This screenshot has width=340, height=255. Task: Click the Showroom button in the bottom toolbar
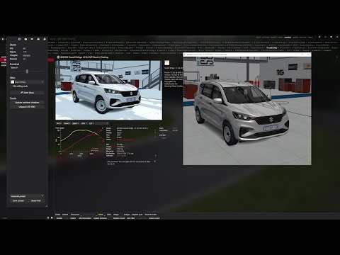pos(75,215)
